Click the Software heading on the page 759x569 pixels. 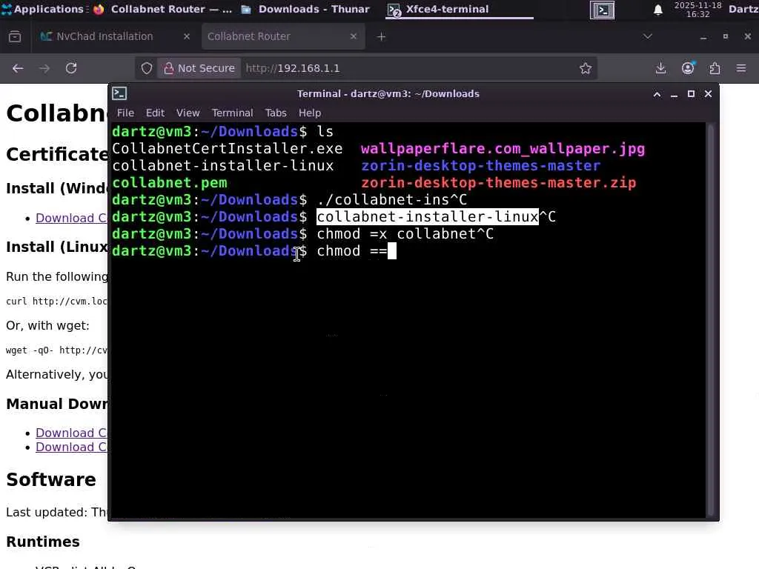(51, 479)
